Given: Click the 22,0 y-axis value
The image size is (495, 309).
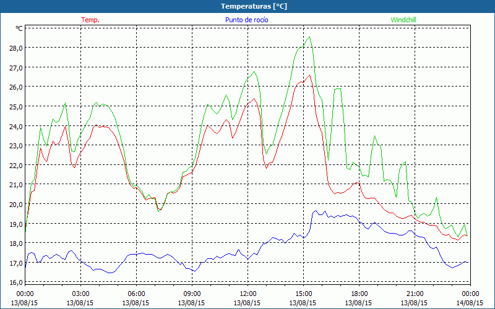Looking at the screenshot, I should coord(17,165).
